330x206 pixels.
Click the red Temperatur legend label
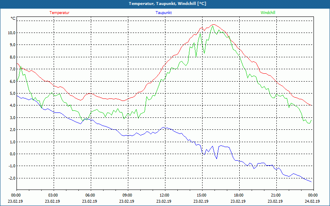click(59, 13)
